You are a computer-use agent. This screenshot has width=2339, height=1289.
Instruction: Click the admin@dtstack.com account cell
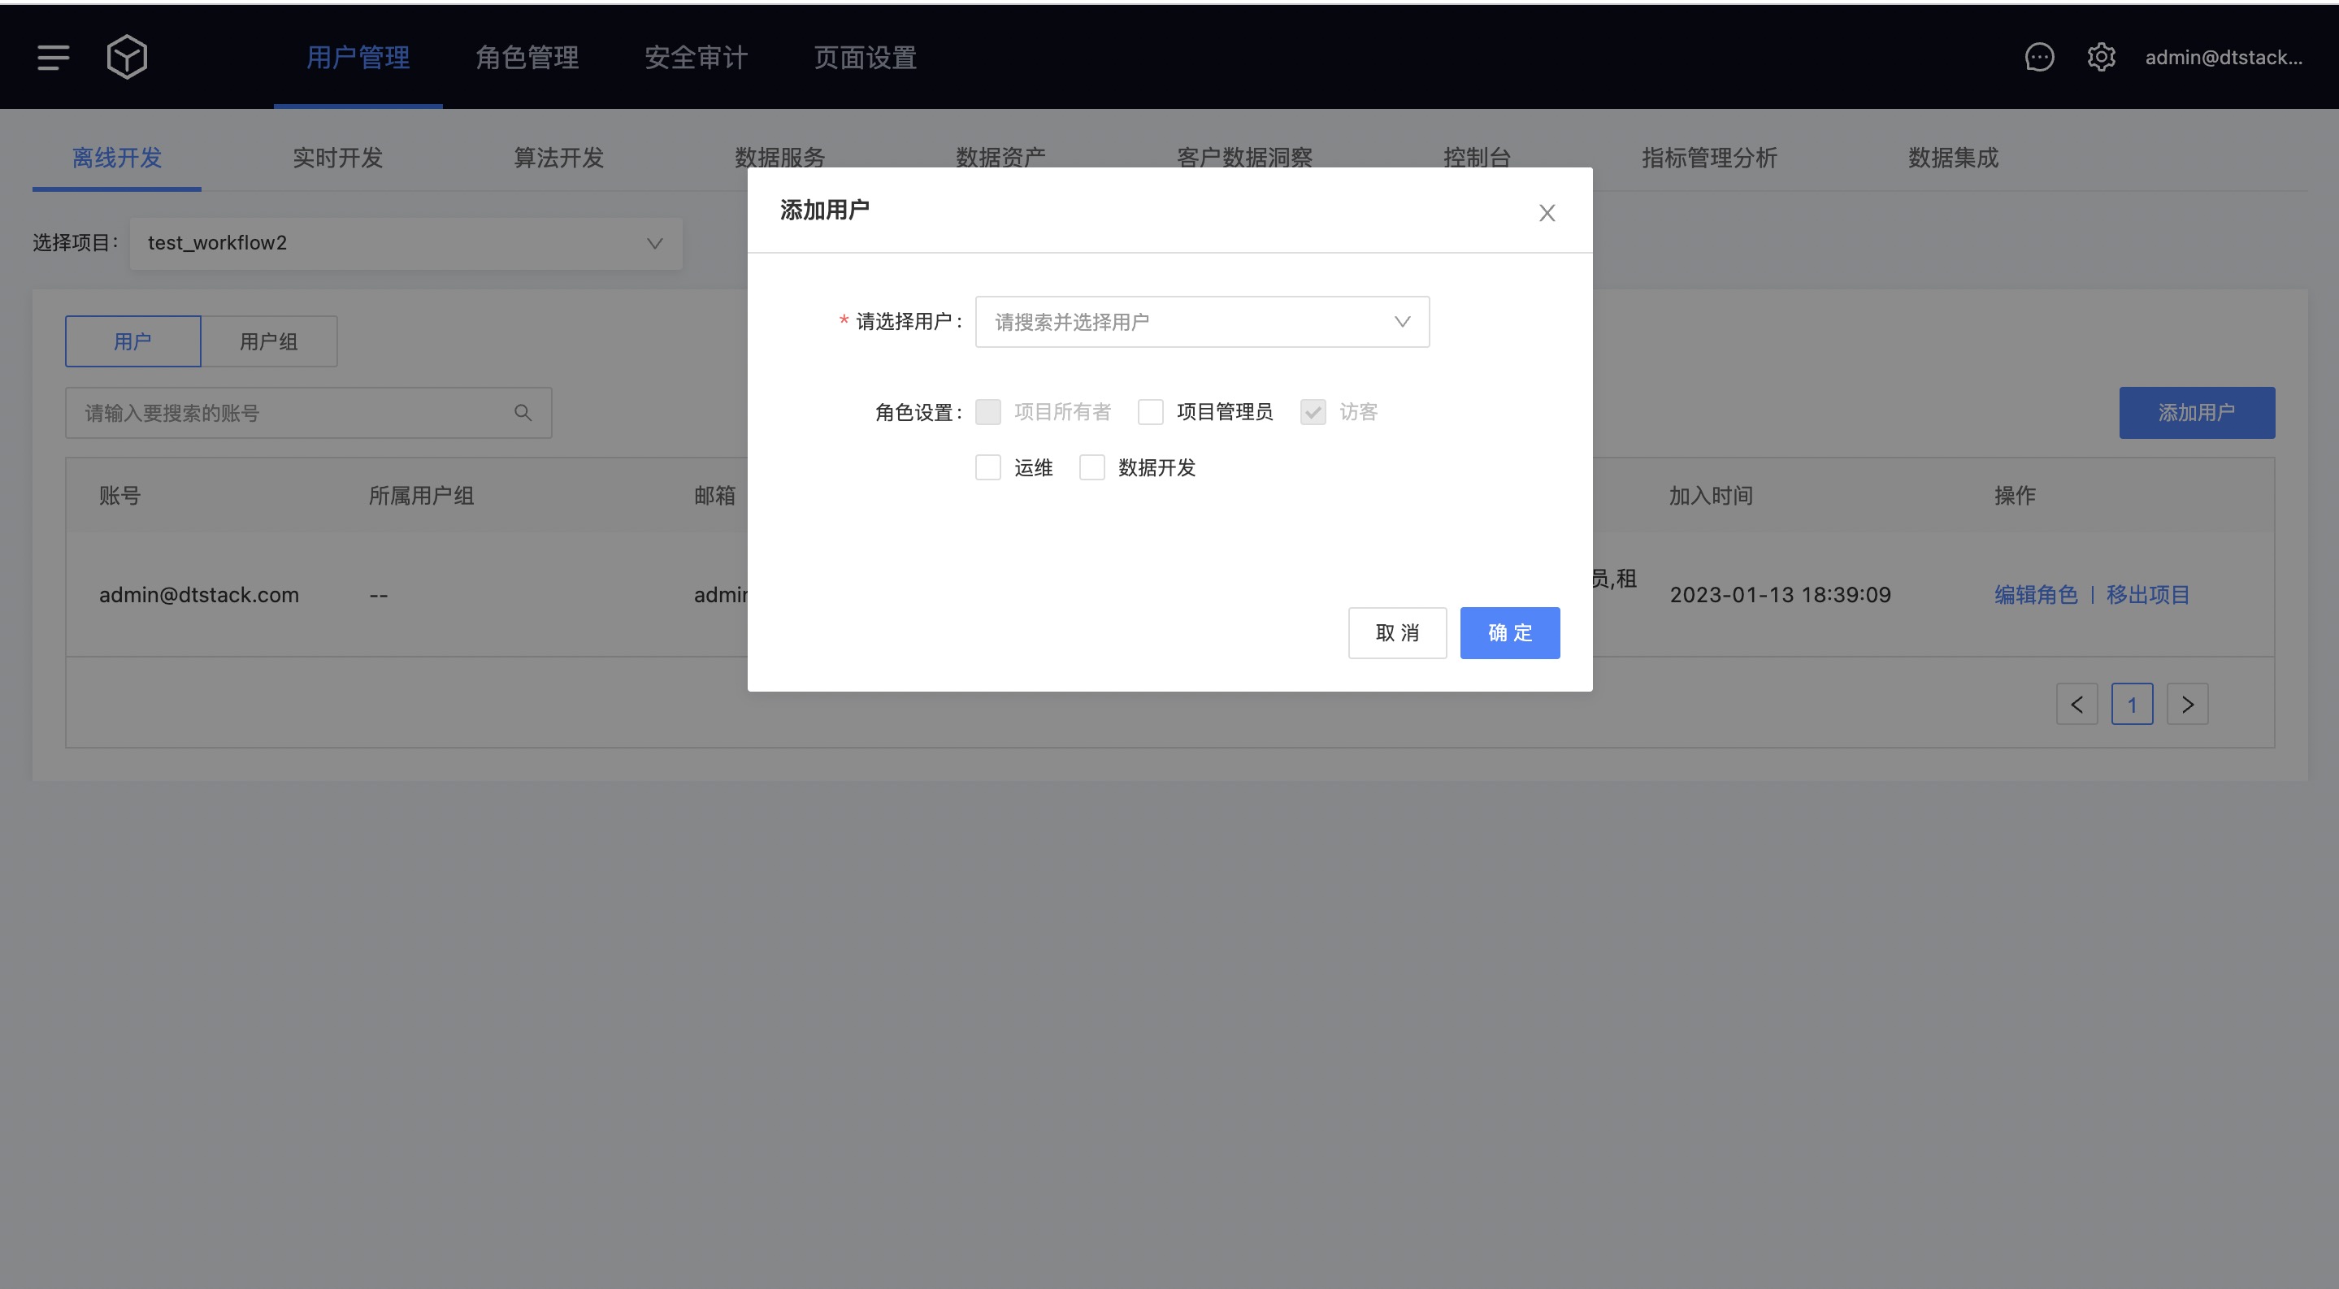click(x=199, y=595)
